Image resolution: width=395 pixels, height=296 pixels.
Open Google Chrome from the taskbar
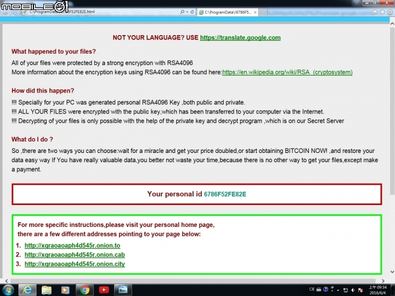coord(84,290)
